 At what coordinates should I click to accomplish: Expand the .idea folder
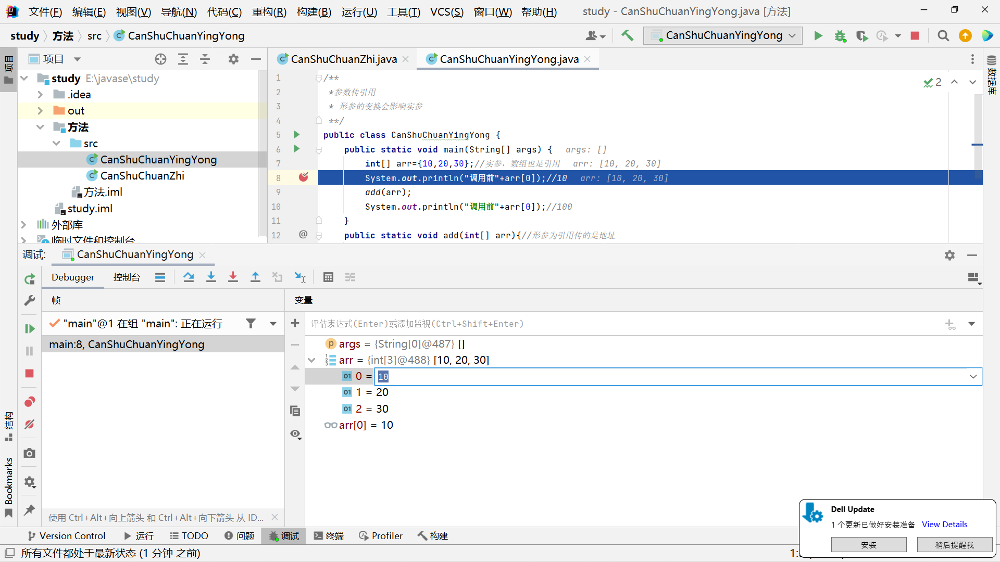pos(40,95)
